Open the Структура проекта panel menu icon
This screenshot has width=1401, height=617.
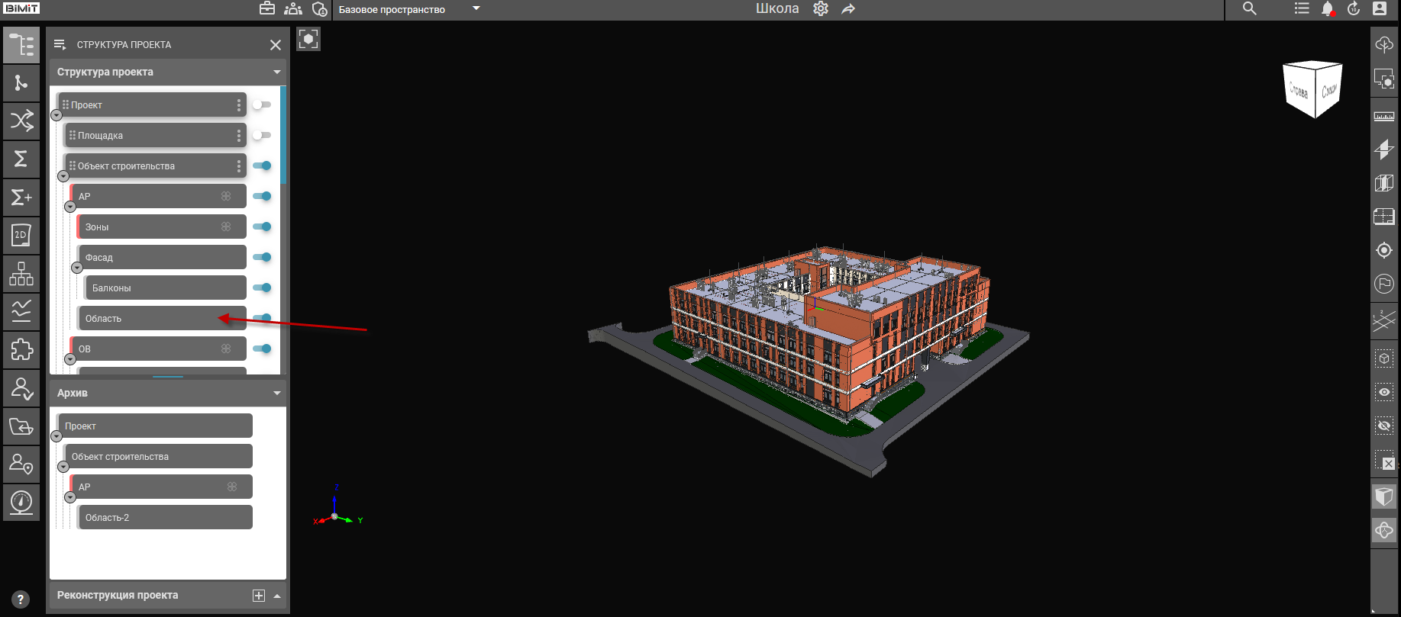(60, 45)
